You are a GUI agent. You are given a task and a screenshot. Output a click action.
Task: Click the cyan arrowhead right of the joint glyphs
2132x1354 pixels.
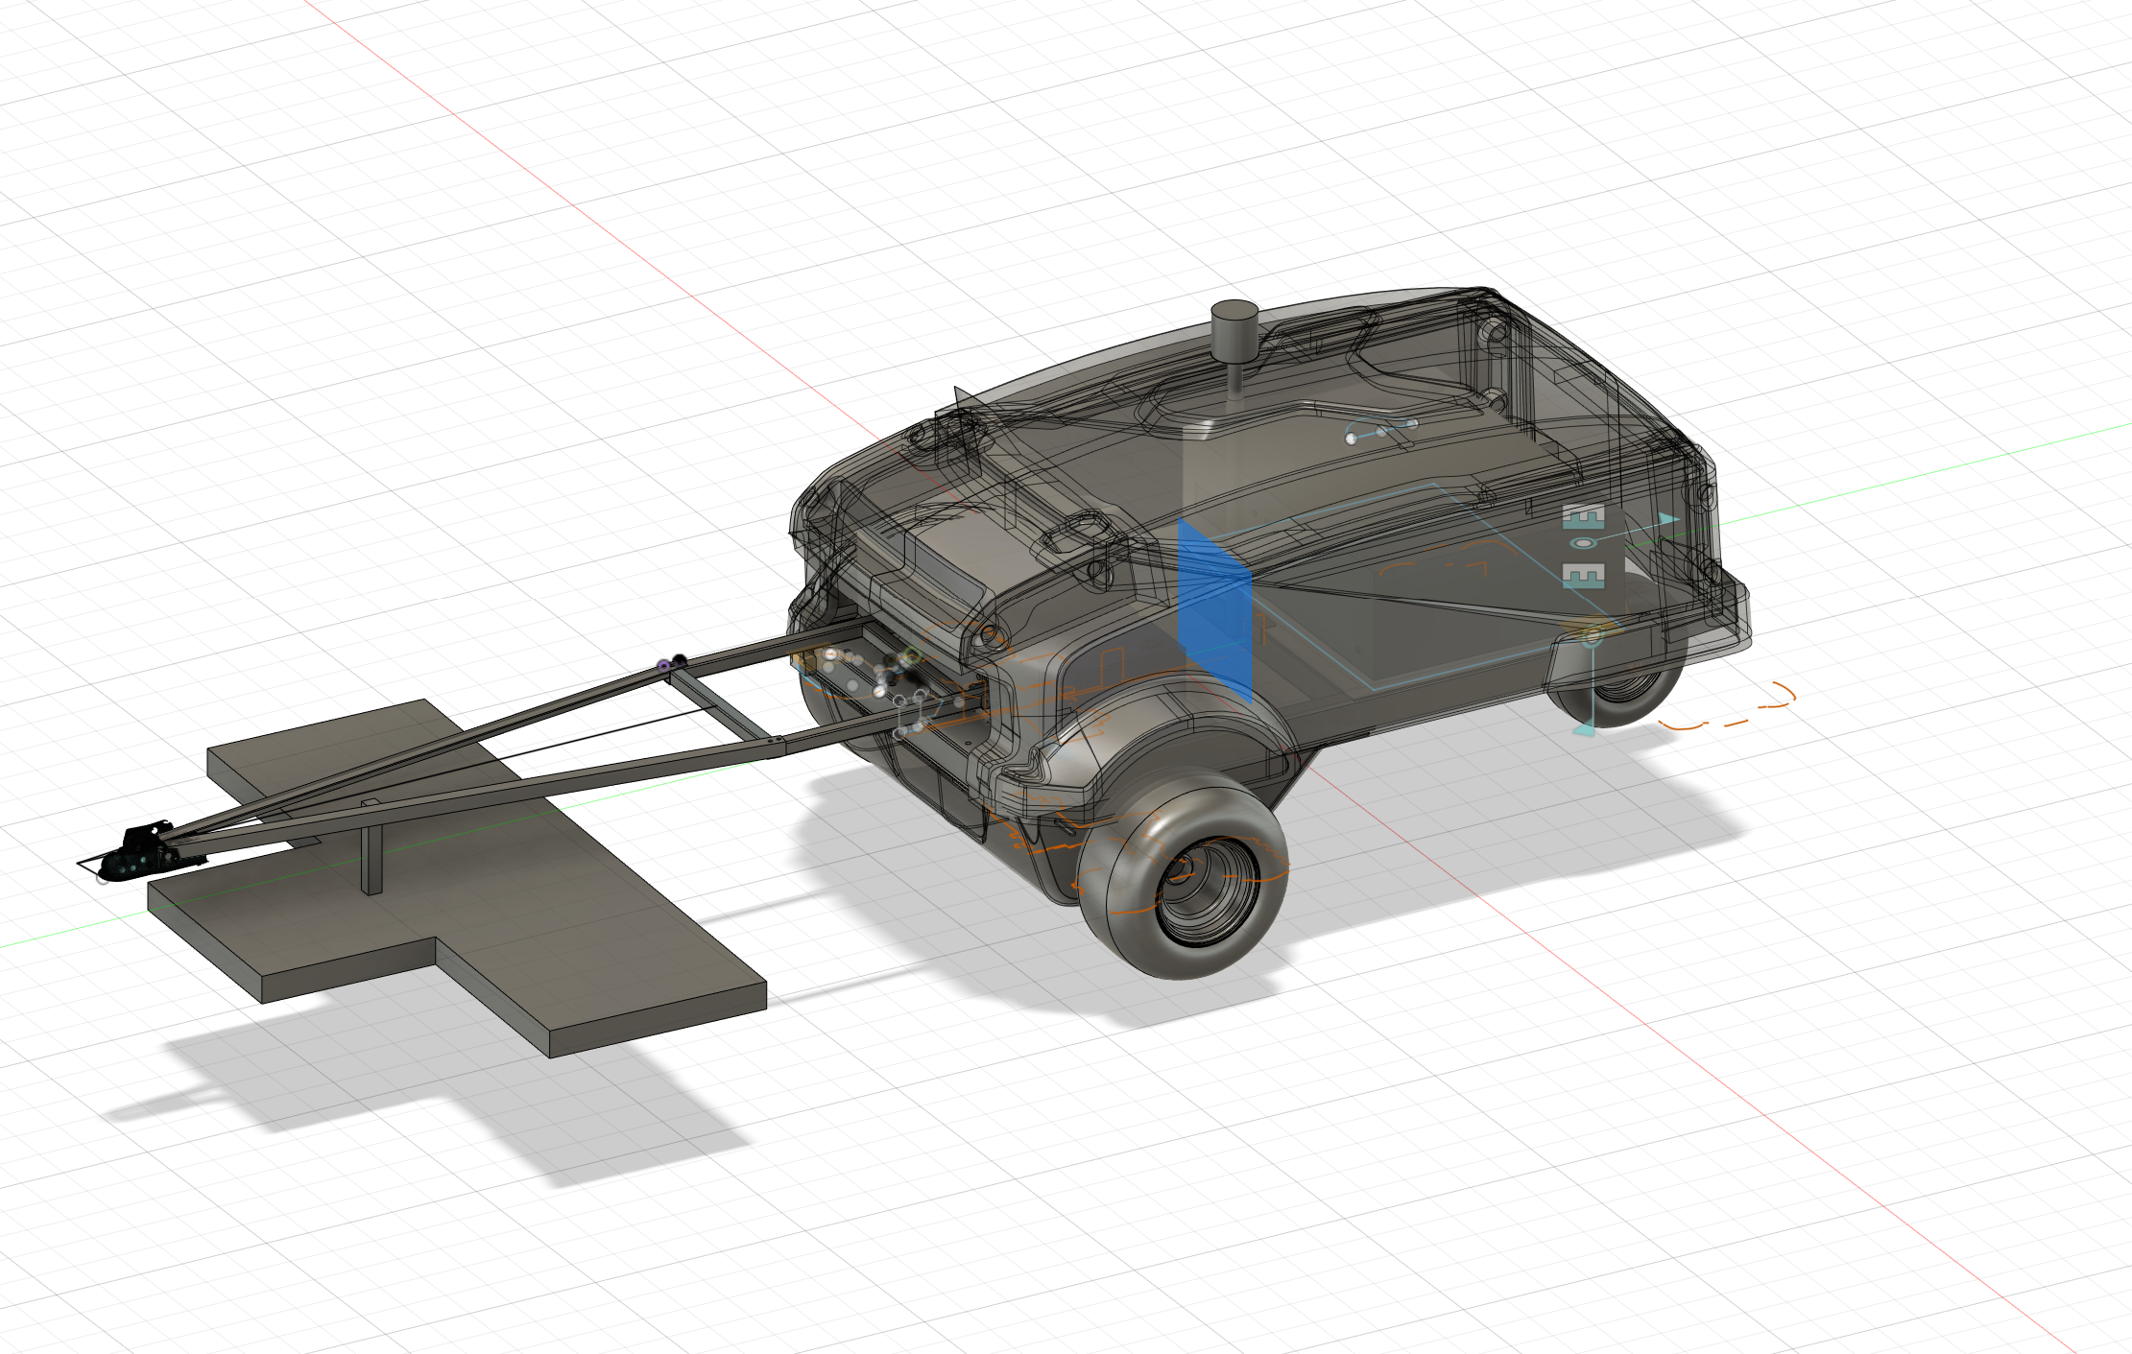point(1668,519)
